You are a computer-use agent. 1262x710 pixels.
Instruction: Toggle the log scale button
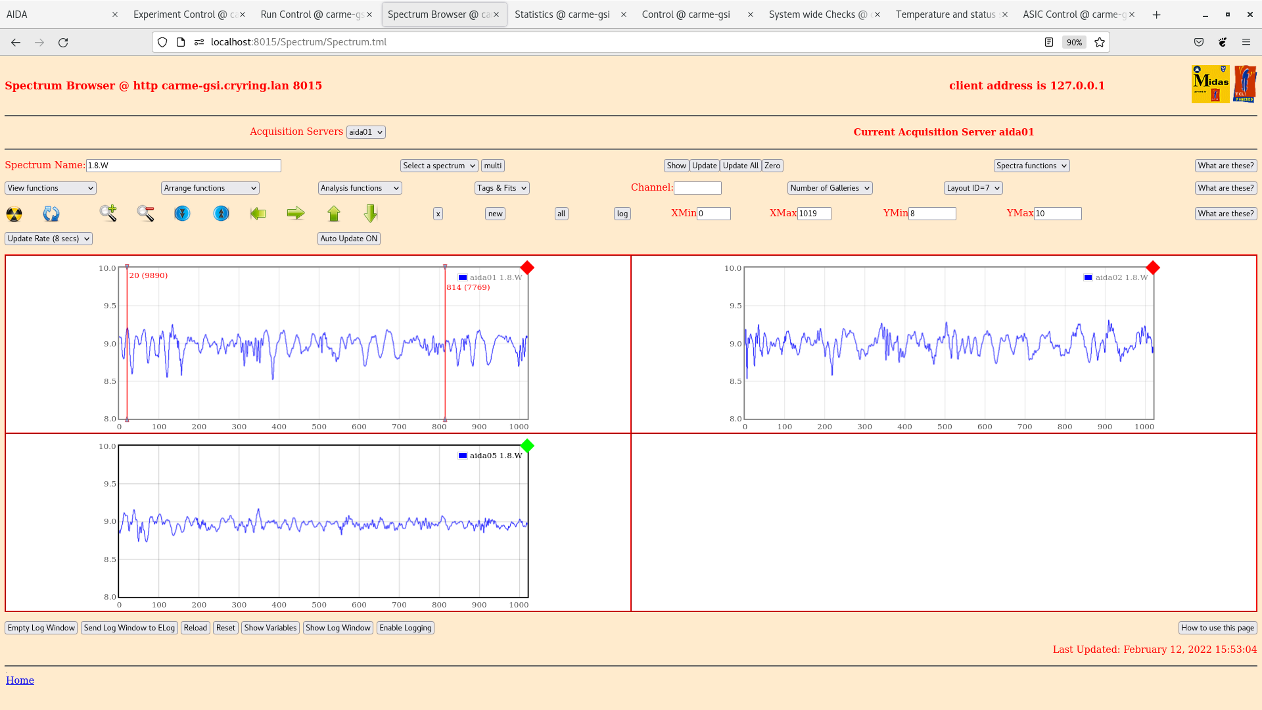pyautogui.click(x=621, y=214)
